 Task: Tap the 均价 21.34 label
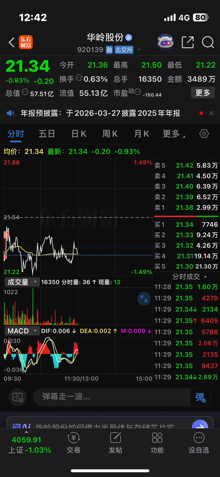23,151
